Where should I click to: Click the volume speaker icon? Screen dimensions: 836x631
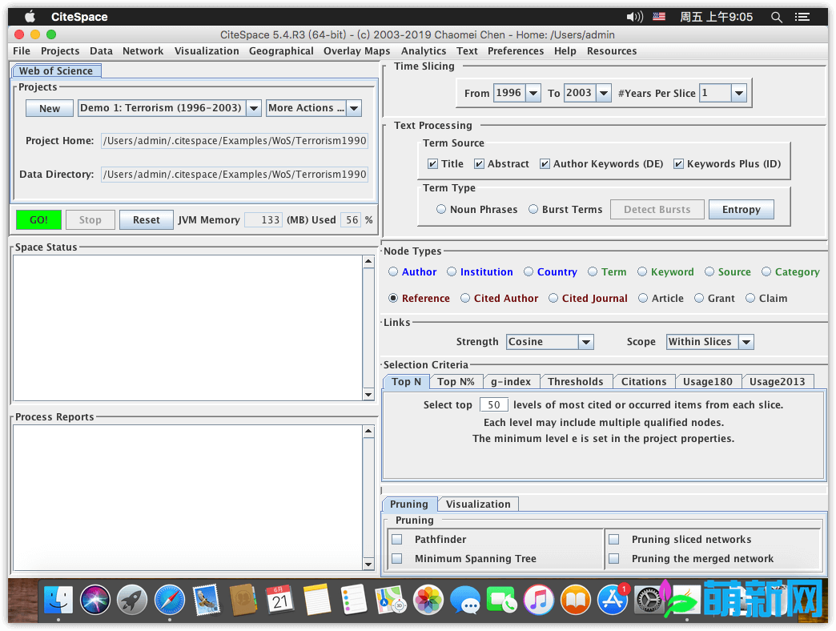tap(634, 17)
